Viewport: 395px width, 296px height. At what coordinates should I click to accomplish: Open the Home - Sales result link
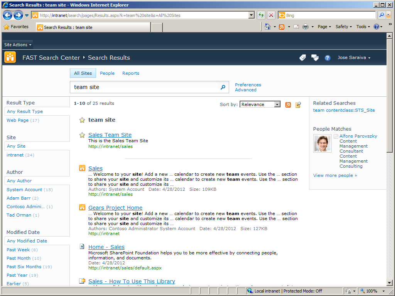coord(106,247)
